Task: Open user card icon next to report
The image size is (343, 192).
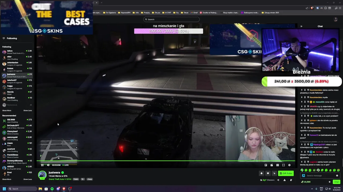Action: [x=291, y=180]
